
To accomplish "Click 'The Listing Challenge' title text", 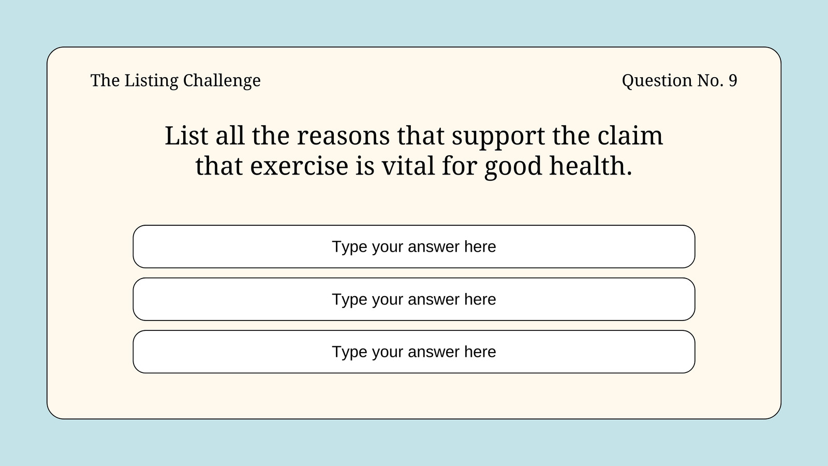I will click(x=175, y=81).
